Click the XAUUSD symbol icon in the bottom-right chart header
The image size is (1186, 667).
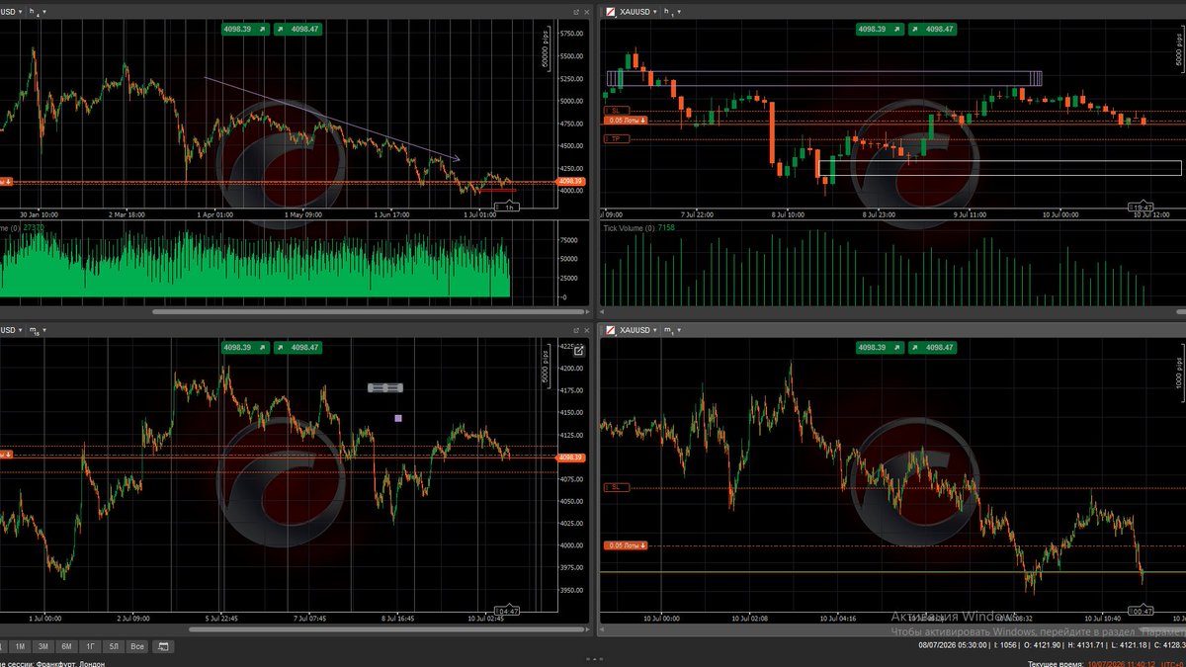coord(611,330)
